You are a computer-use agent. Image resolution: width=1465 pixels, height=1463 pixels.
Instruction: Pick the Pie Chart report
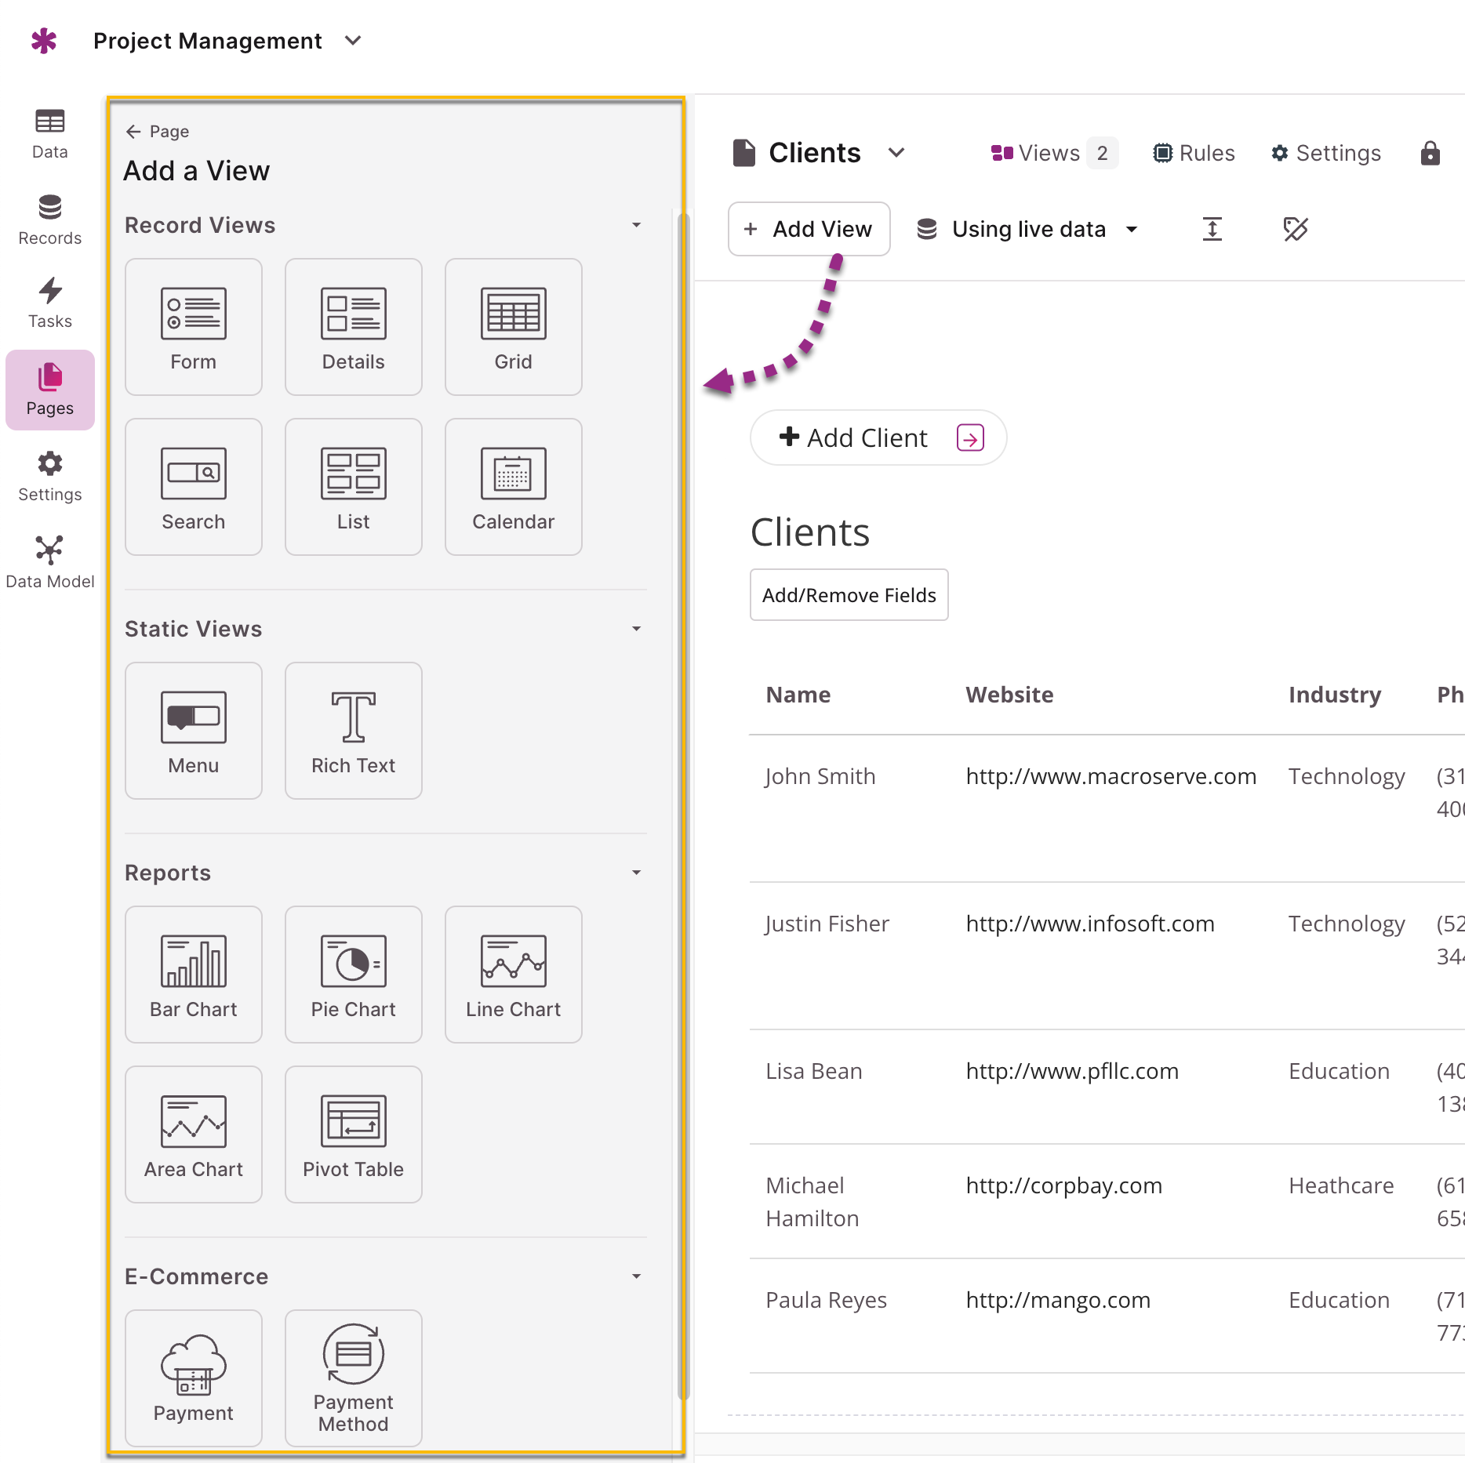(x=353, y=975)
